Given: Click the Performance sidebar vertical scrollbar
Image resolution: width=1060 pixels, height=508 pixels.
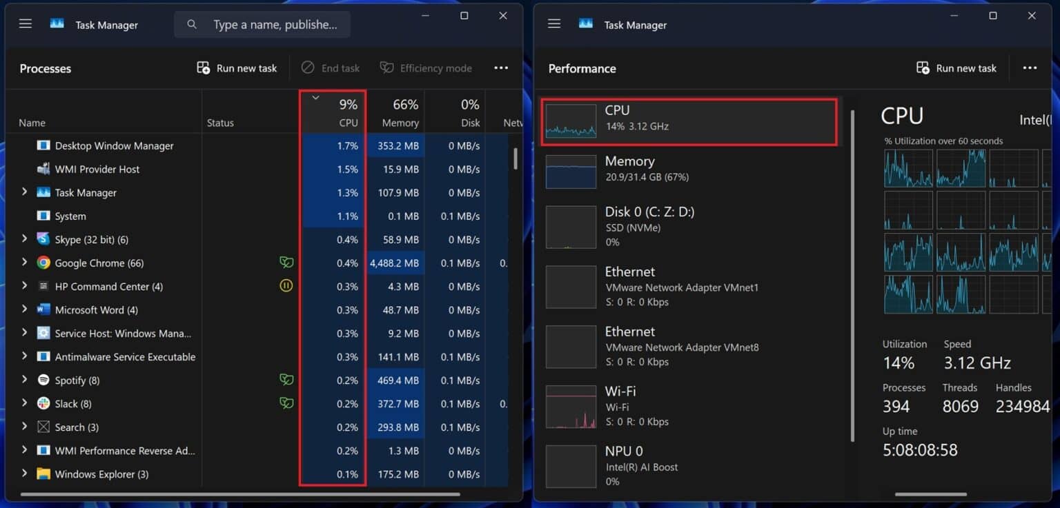Looking at the screenshot, I should click(853, 276).
